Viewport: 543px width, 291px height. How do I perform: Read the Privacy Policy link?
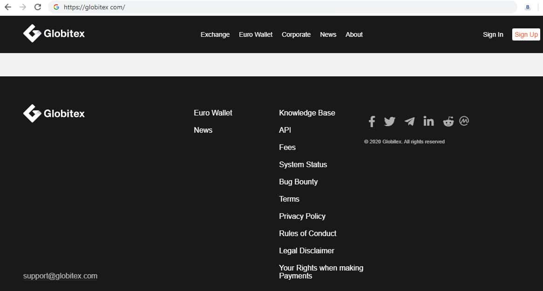[302, 217]
